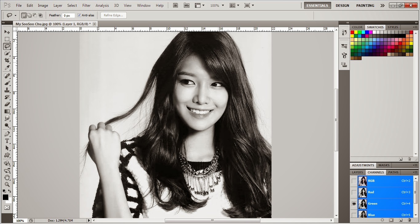The height and width of the screenshot is (224, 420).
Task: Select the Eyedropper tool
Action: pyautogui.click(x=7, y=67)
